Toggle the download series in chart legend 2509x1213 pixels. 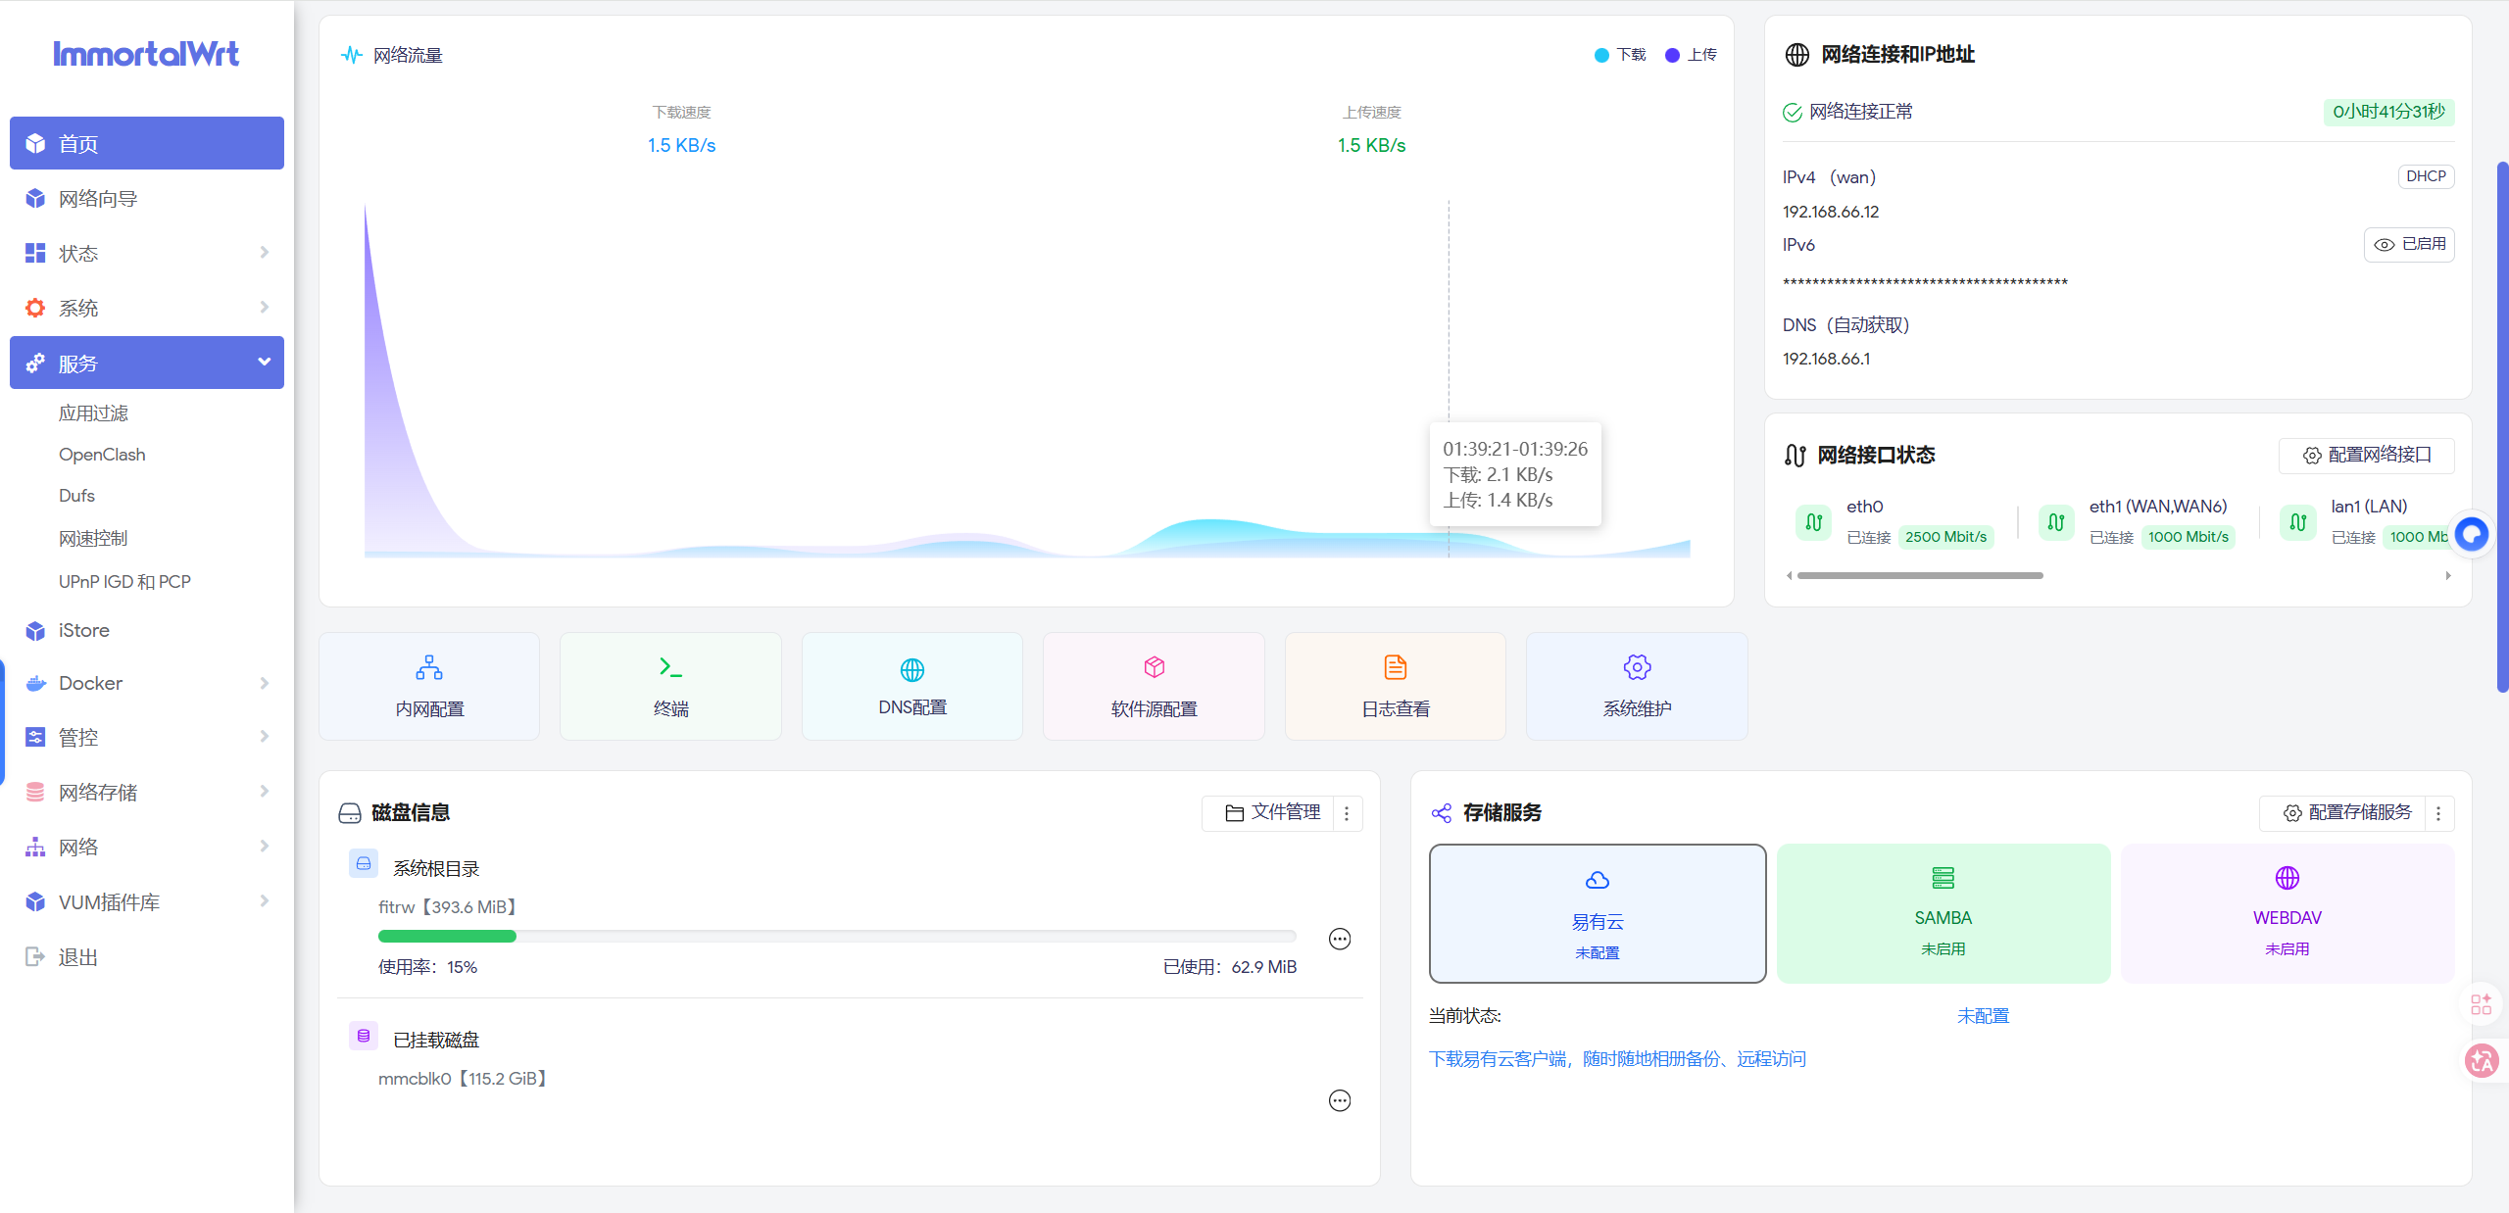tap(1621, 55)
